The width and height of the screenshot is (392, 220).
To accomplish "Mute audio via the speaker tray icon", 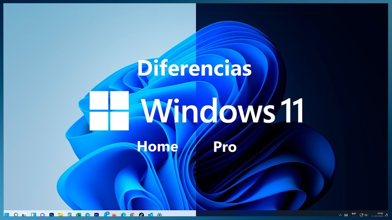I will point(366,215).
